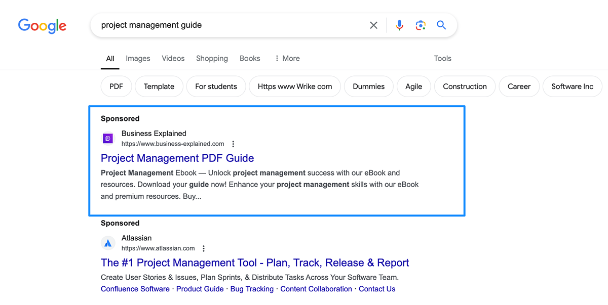The height and width of the screenshot is (305, 608).
Task: Toggle the PDF search filter chip
Action: point(116,86)
